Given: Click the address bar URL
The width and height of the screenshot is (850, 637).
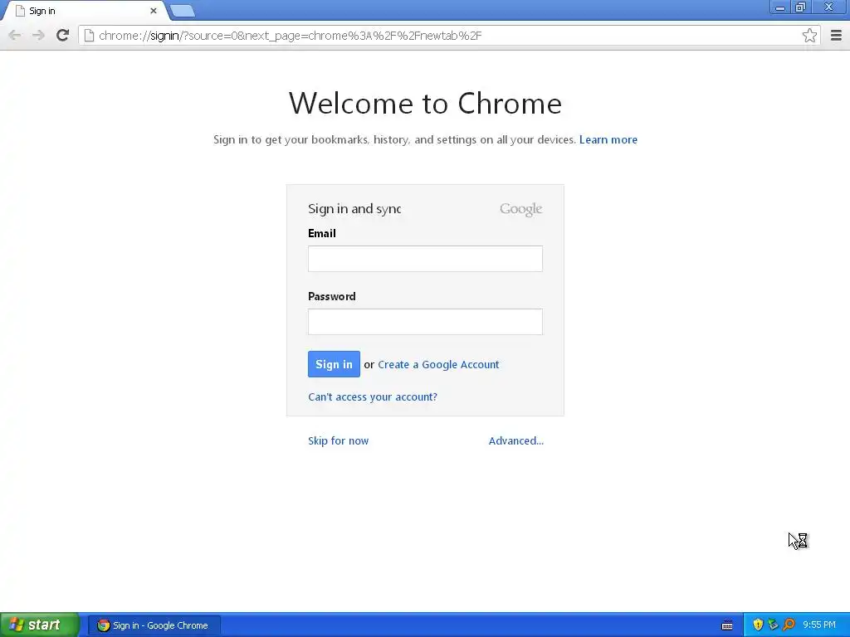Looking at the screenshot, I should tap(290, 36).
